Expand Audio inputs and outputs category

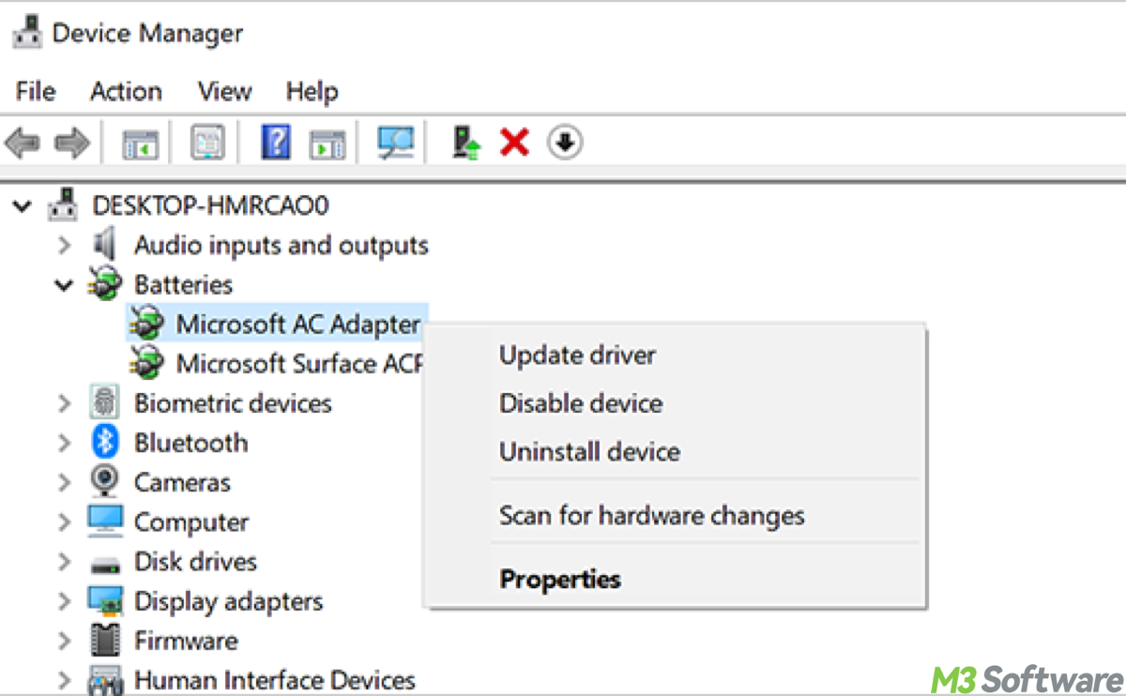64,245
